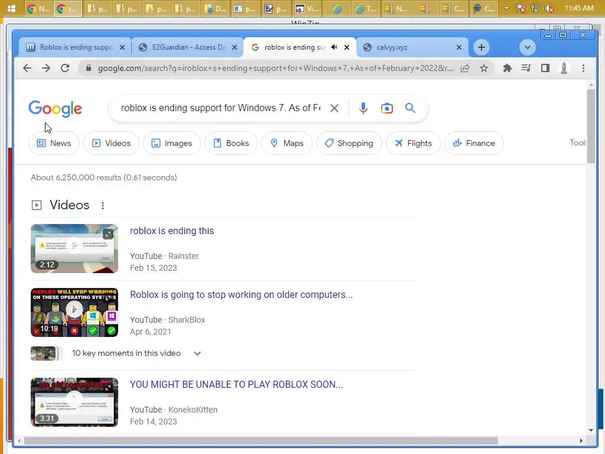This screenshot has width=605, height=454.
Task: Open Videos section three-dot options
Action: [x=103, y=205]
